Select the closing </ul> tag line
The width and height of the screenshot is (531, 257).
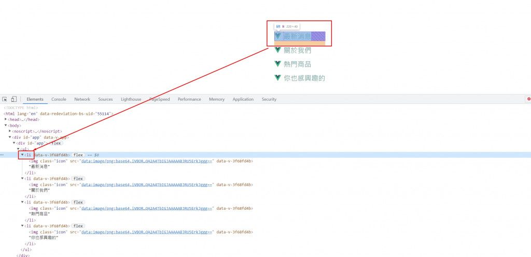26,250
